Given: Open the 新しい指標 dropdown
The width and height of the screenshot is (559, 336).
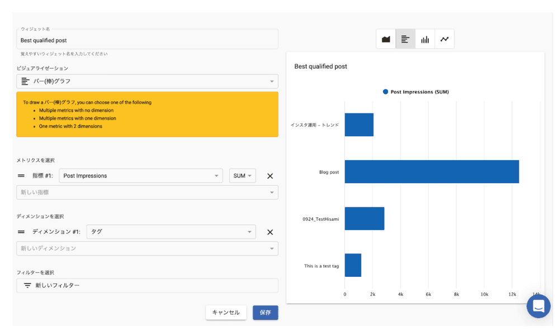Looking at the screenshot, I should (x=147, y=193).
